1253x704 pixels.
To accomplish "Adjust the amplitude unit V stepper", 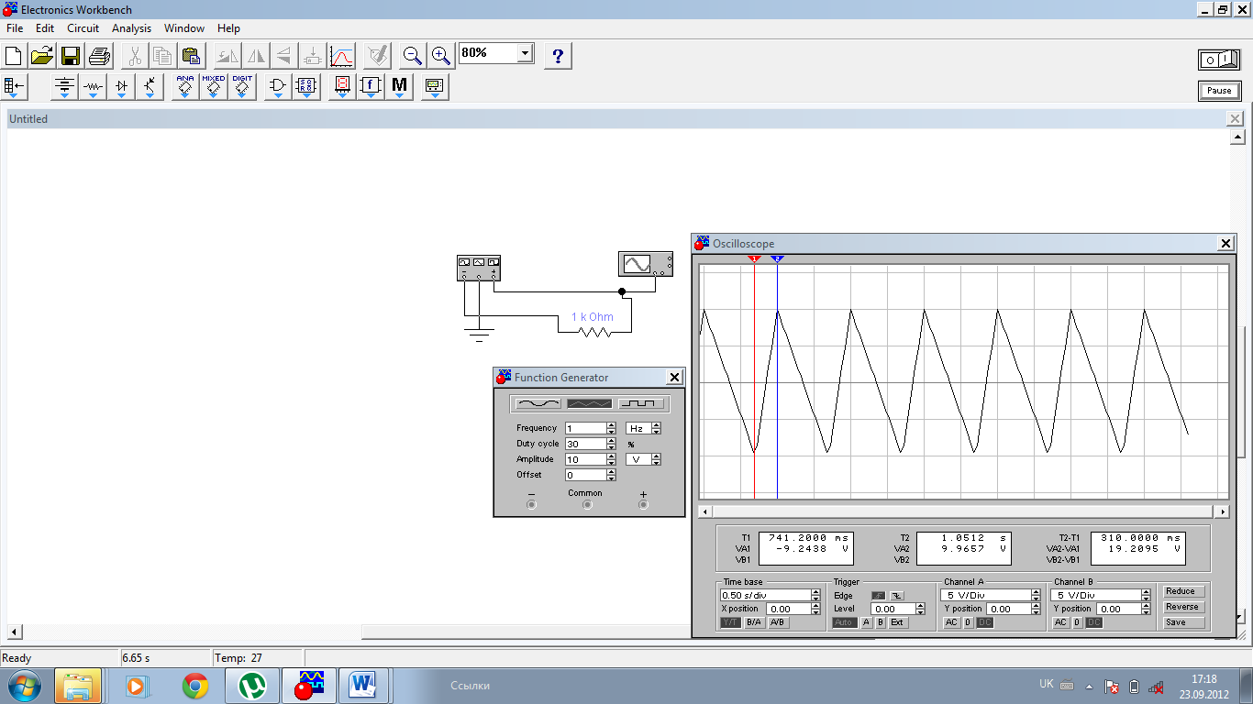I will [656, 459].
